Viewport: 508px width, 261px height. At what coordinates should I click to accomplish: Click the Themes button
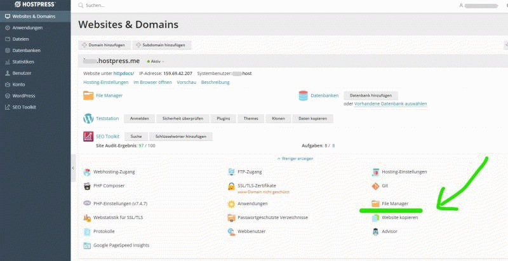tap(251, 119)
